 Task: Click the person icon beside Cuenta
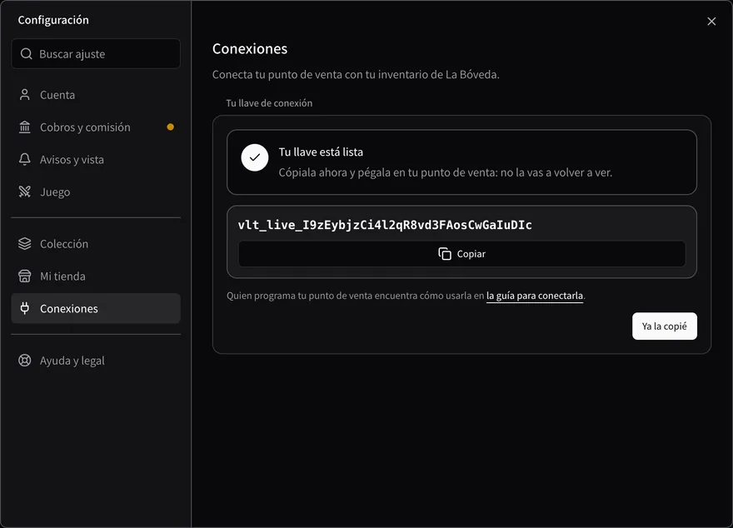pos(25,95)
